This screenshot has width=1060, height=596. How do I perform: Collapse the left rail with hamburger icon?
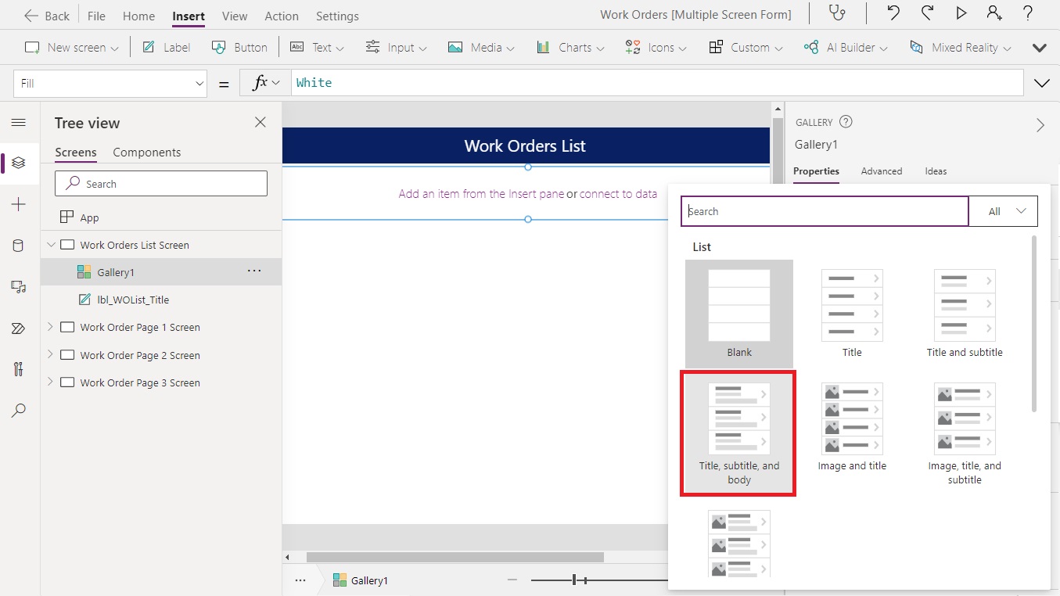tap(20, 122)
